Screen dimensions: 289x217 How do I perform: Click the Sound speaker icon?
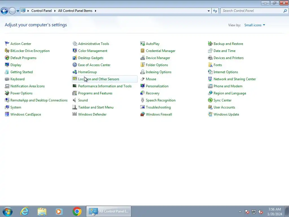coord(75,100)
